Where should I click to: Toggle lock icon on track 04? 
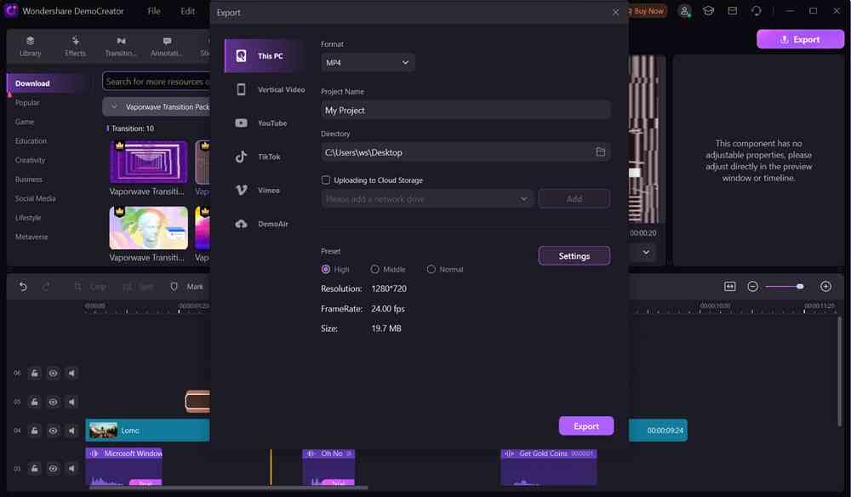tap(34, 431)
